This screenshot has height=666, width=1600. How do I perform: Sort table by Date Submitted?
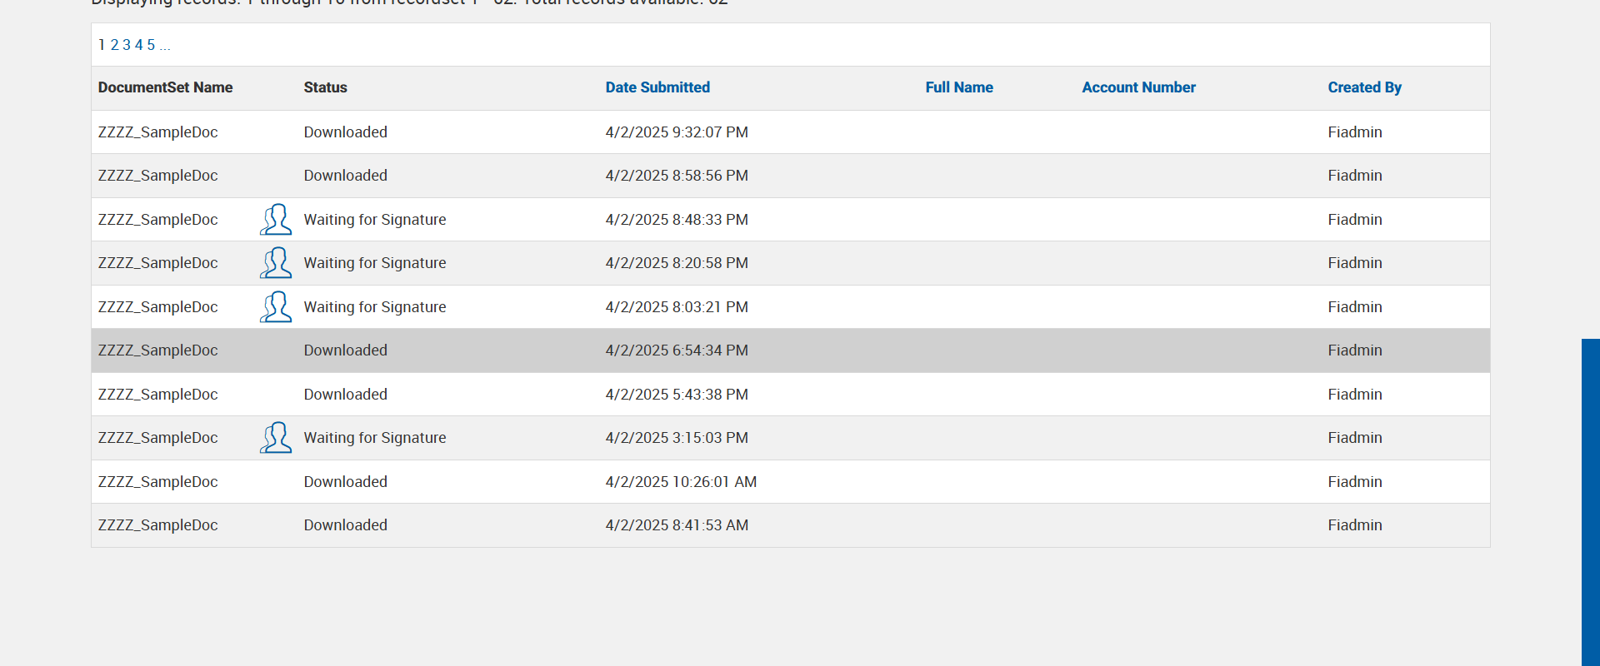tap(657, 87)
